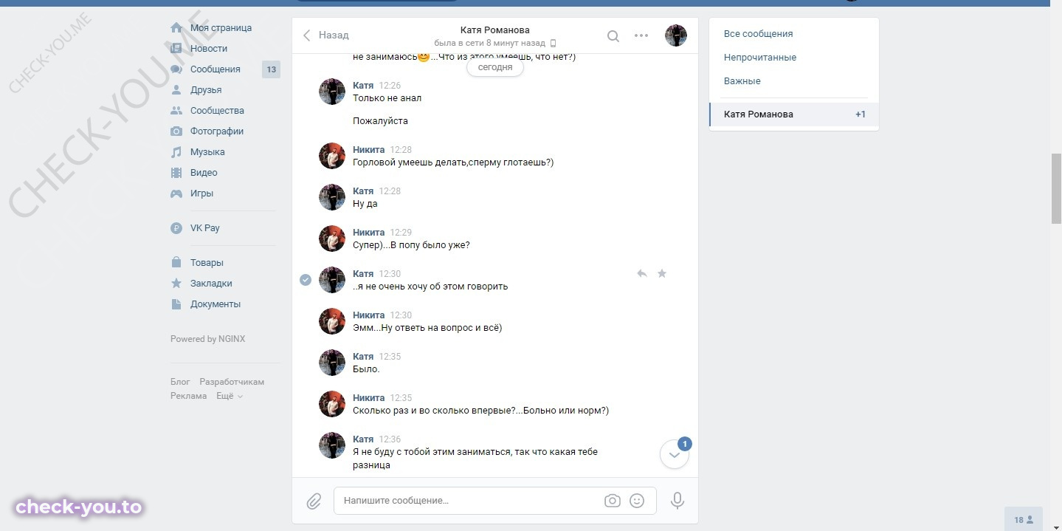Click the microphone voice message icon
The height and width of the screenshot is (531, 1062).
point(677,501)
